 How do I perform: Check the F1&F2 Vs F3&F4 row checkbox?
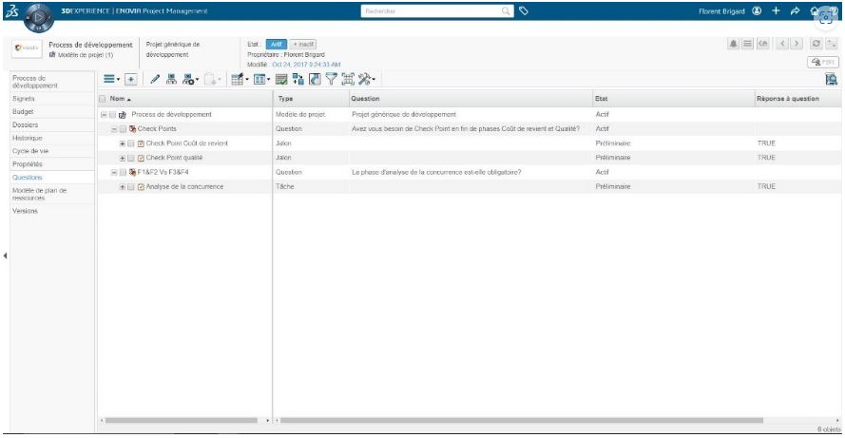(123, 172)
